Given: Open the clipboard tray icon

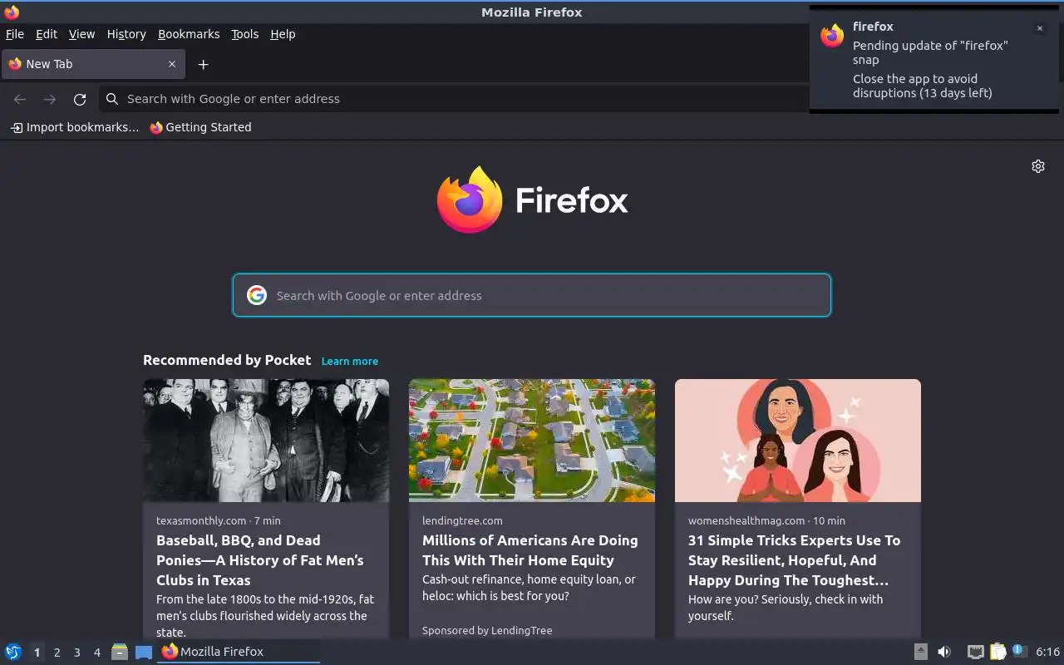Looking at the screenshot, I should pyautogui.click(x=997, y=652).
